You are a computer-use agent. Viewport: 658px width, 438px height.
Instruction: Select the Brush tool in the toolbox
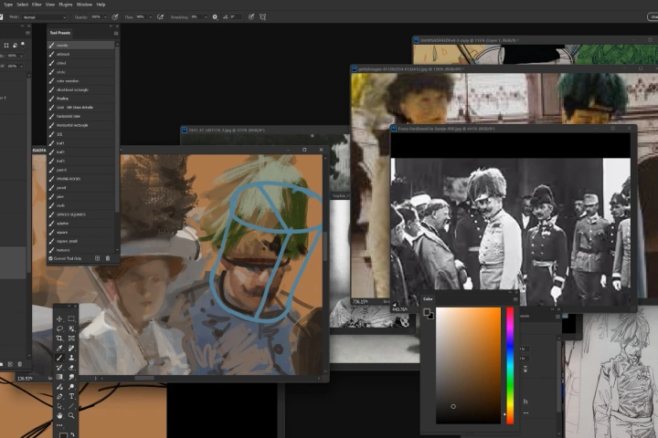pyautogui.click(x=59, y=358)
